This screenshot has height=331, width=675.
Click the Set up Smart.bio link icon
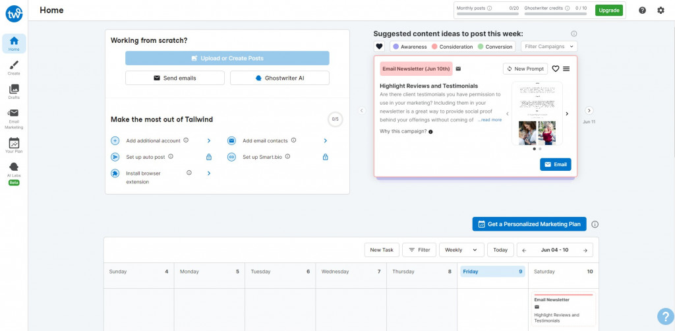click(x=231, y=157)
